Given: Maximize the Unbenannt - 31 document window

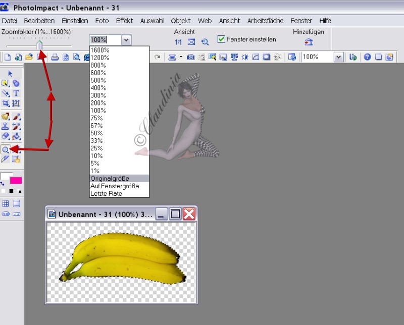Looking at the screenshot, I should click(x=175, y=214).
